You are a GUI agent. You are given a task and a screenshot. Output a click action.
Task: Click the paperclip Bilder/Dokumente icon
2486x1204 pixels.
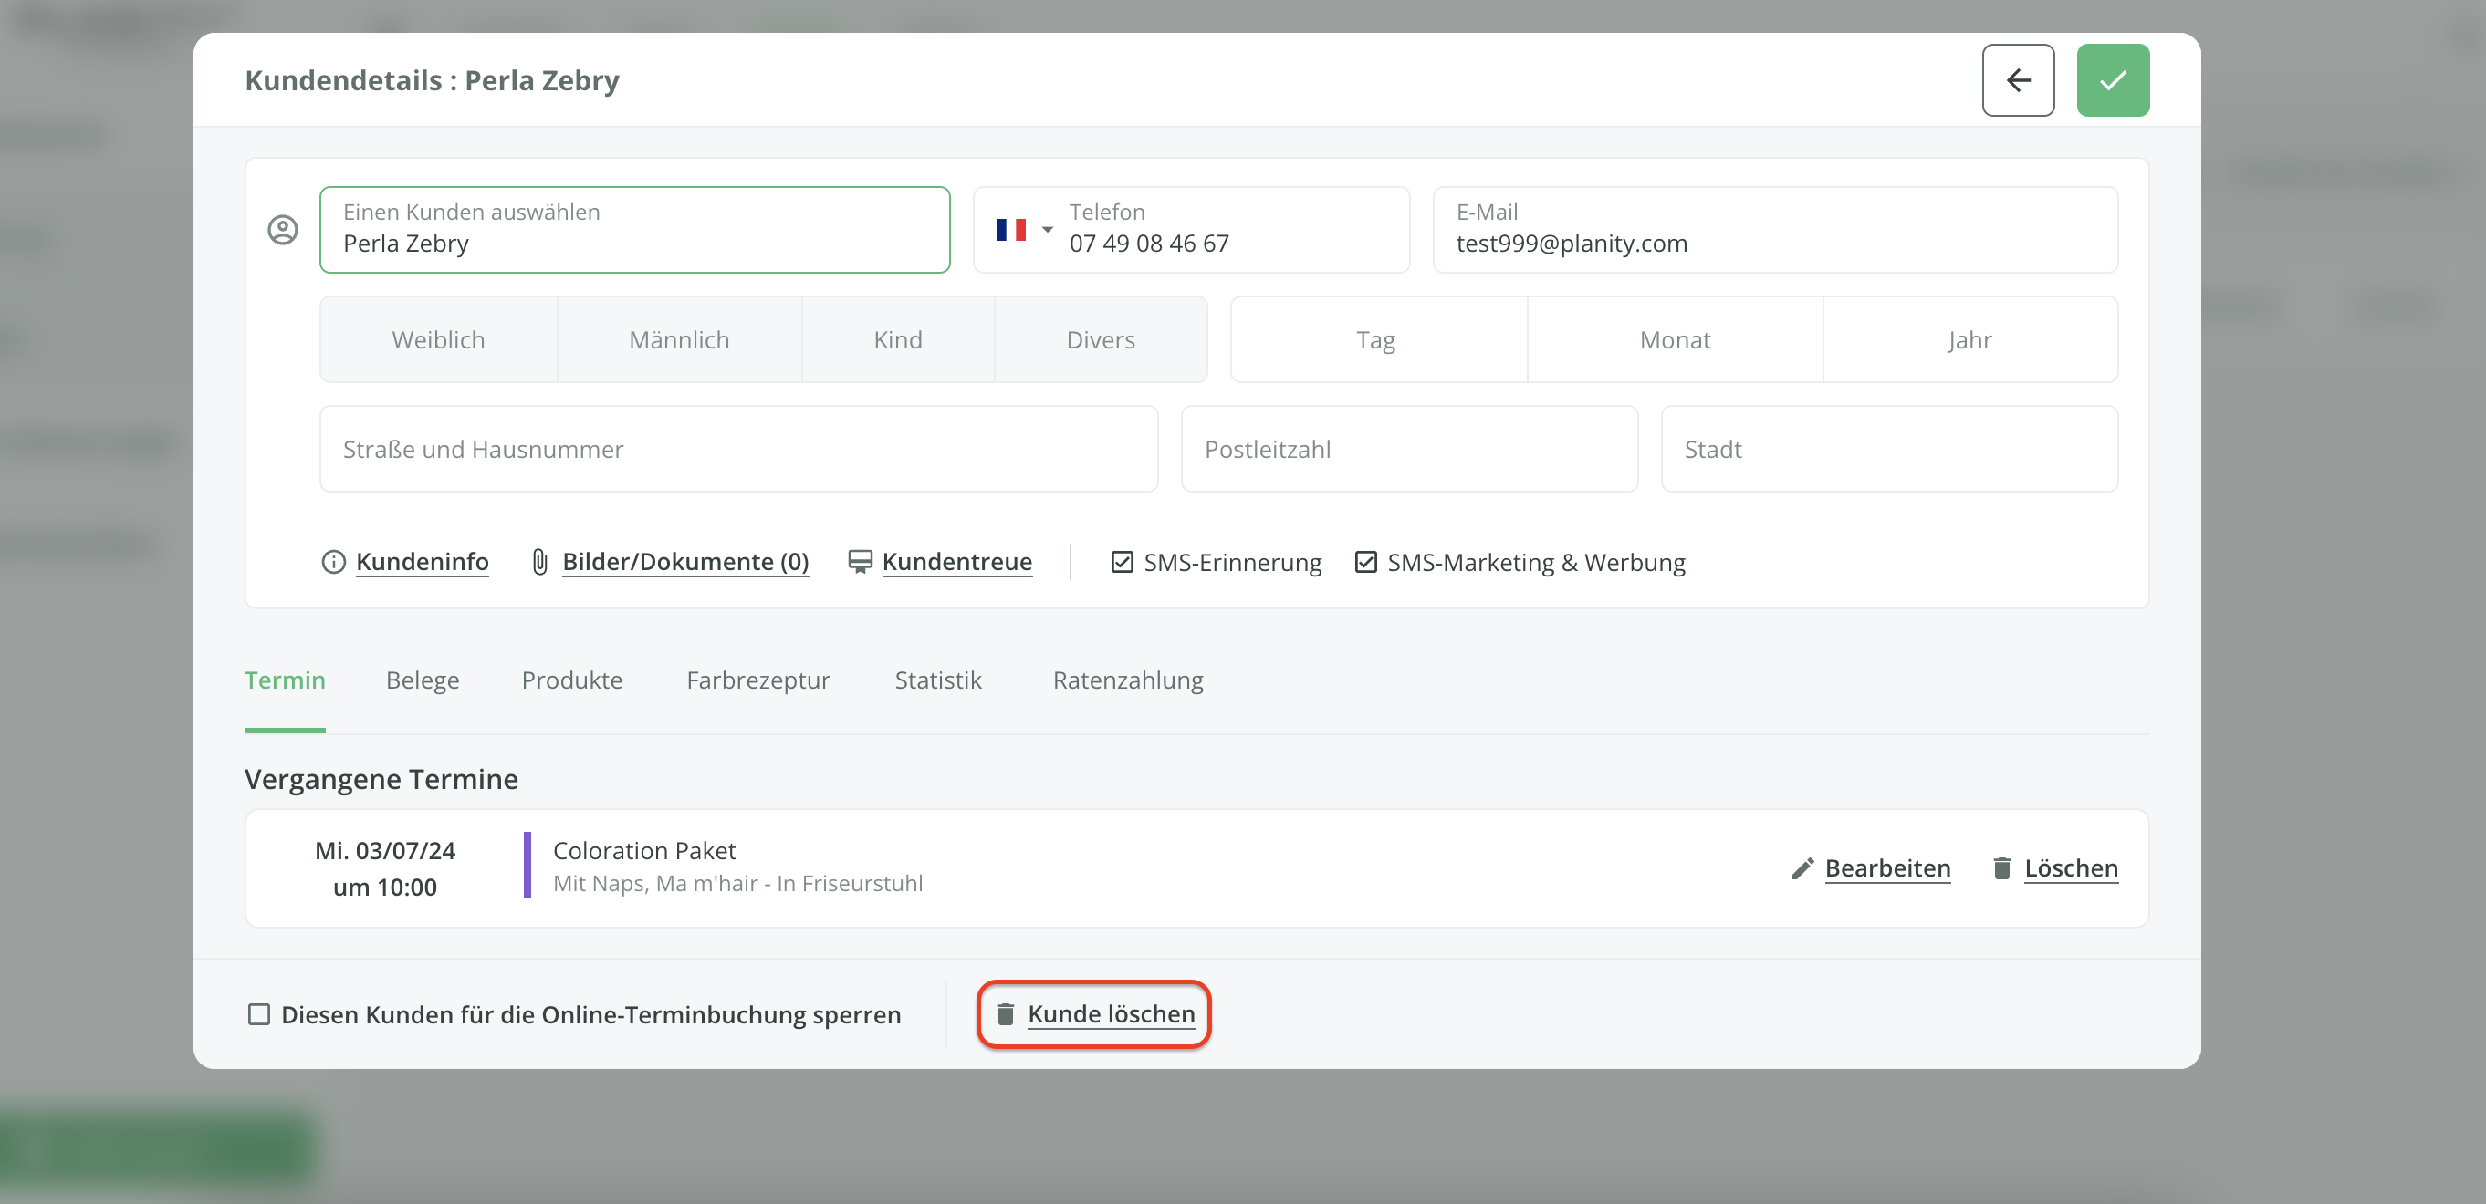tap(539, 562)
